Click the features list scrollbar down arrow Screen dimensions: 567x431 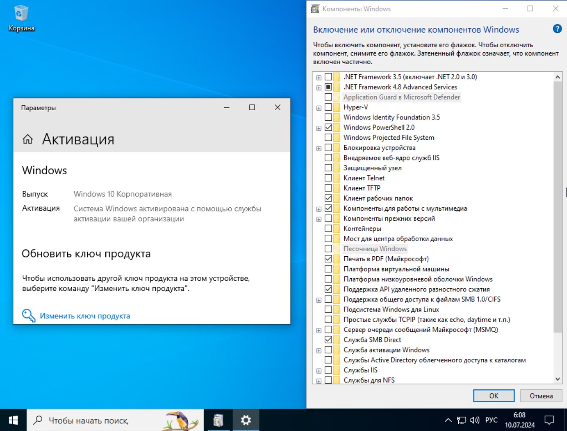(558, 379)
